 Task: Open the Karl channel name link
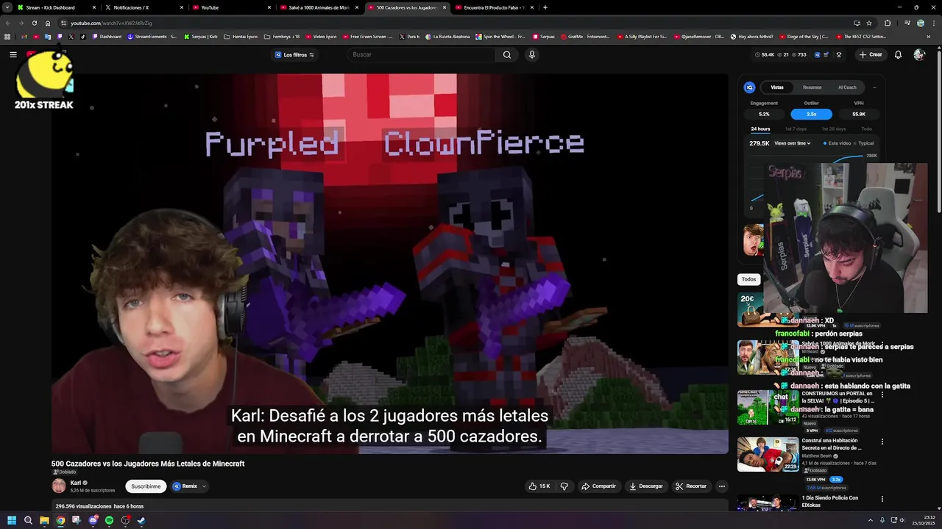pyautogui.click(x=75, y=483)
